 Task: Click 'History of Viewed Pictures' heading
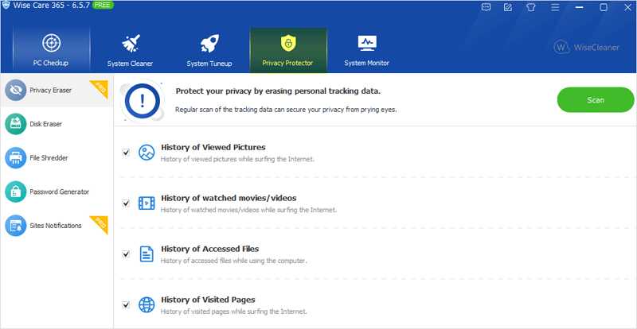coord(213,147)
